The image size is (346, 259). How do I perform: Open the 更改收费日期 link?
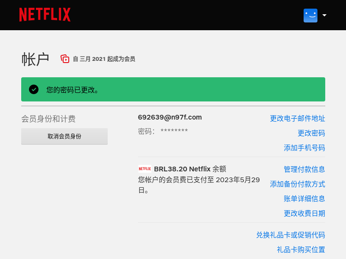pyautogui.click(x=304, y=213)
